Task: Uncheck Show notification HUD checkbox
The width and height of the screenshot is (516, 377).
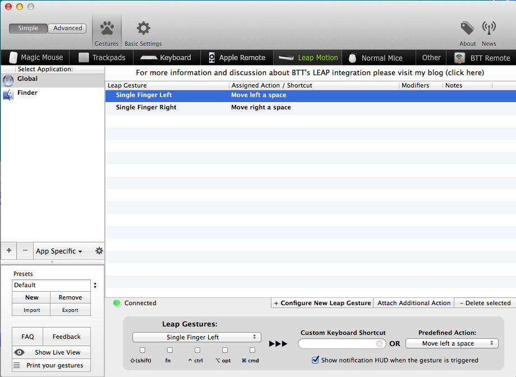Action: coord(315,360)
